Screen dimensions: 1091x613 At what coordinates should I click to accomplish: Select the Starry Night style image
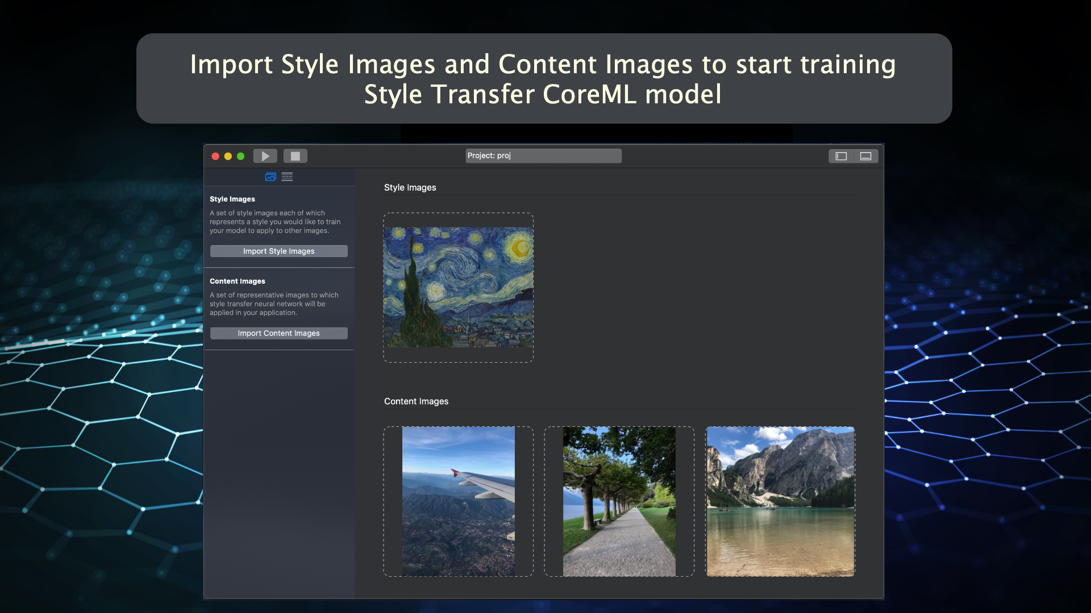coord(458,287)
